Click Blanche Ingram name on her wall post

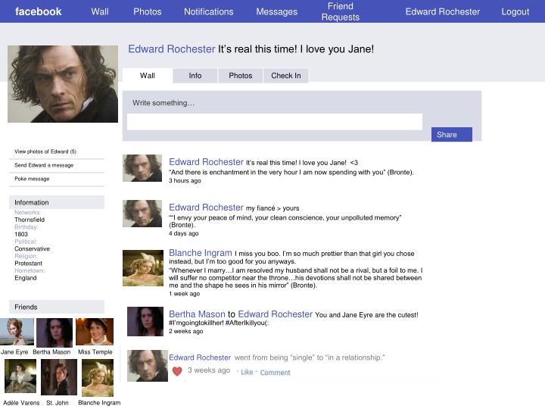(x=200, y=253)
